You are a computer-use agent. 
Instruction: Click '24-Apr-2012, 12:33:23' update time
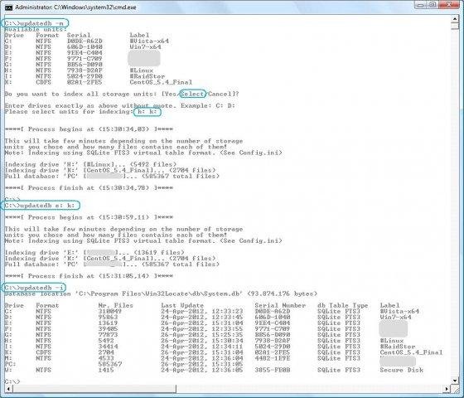tap(202, 311)
